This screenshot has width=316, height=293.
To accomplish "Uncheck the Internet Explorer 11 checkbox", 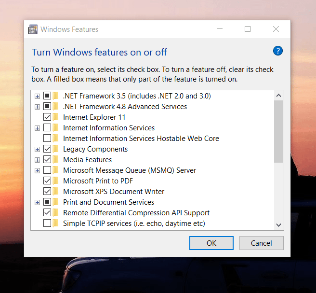I will 47,117.
